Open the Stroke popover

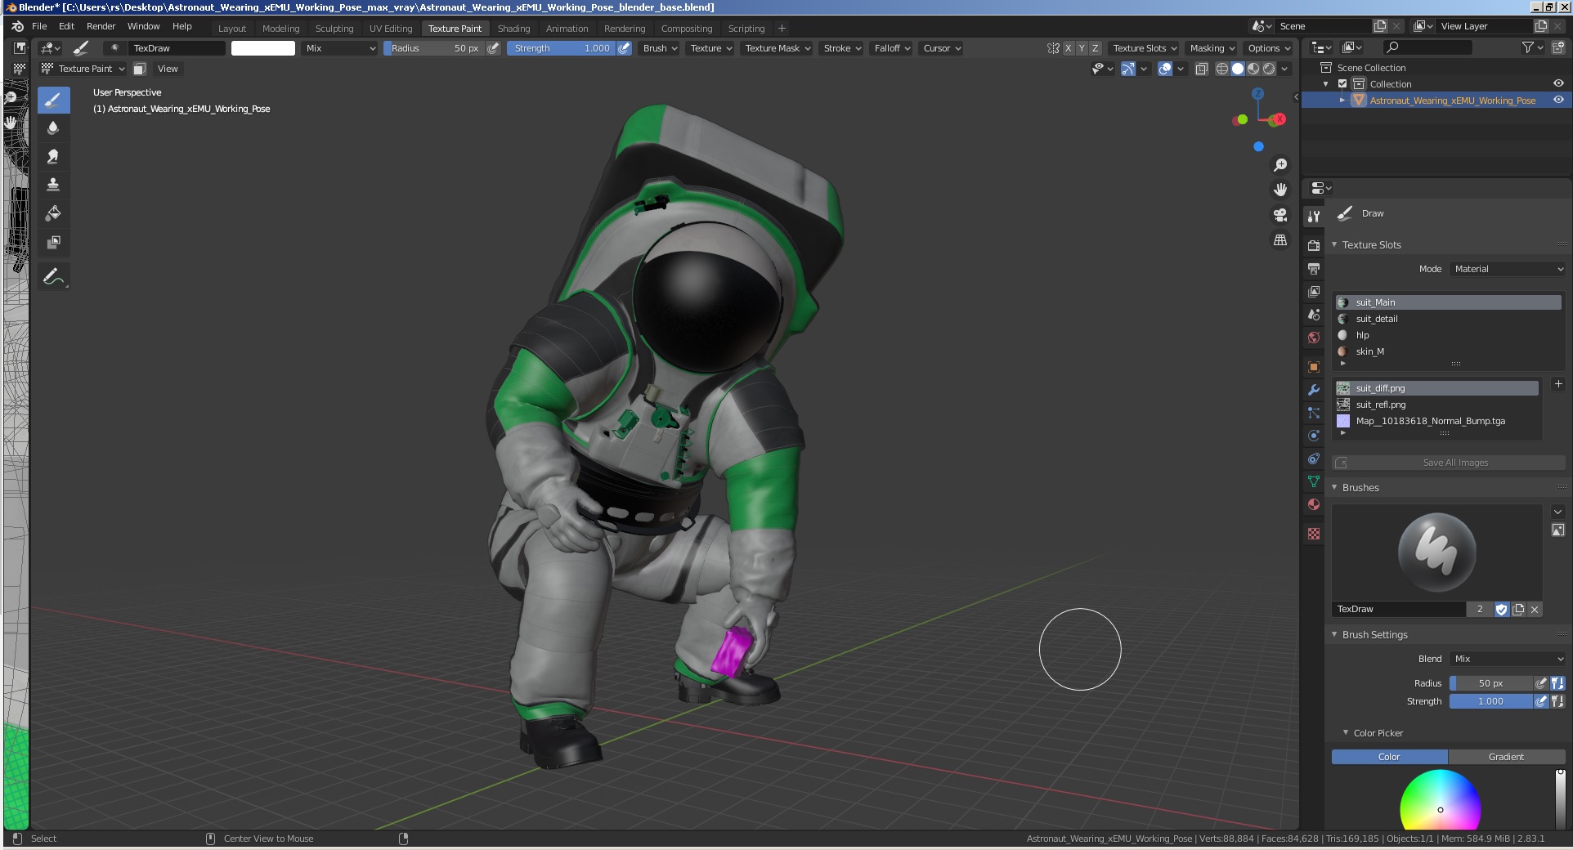pyautogui.click(x=842, y=48)
